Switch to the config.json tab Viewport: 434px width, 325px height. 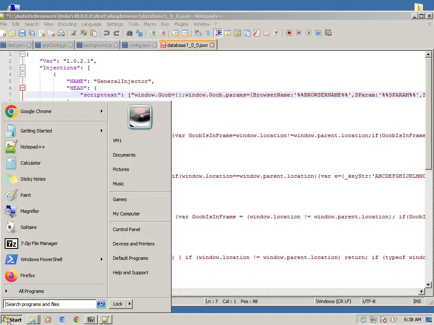click(x=139, y=45)
